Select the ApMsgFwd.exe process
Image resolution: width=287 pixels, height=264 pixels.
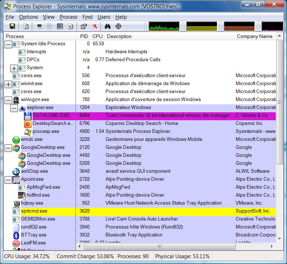pyautogui.click(x=43, y=187)
